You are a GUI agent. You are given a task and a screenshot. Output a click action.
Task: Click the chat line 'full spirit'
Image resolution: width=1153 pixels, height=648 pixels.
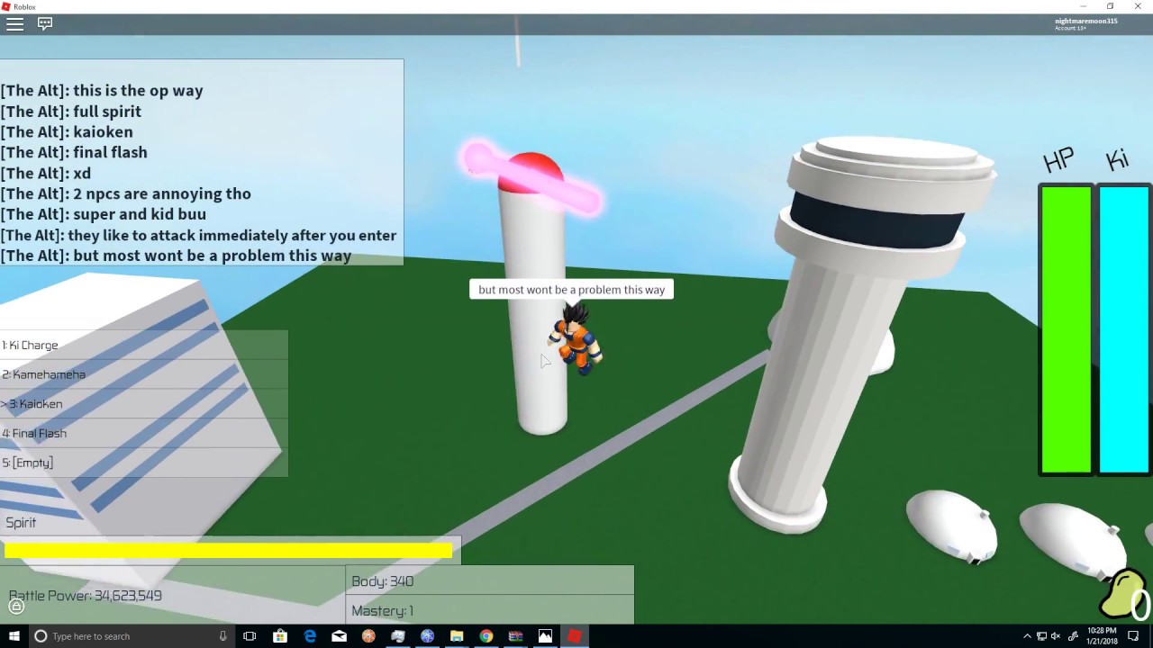tap(71, 112)
